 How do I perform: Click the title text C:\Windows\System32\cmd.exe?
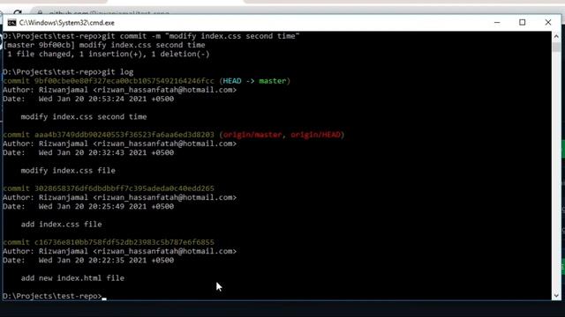click(67, 23)
